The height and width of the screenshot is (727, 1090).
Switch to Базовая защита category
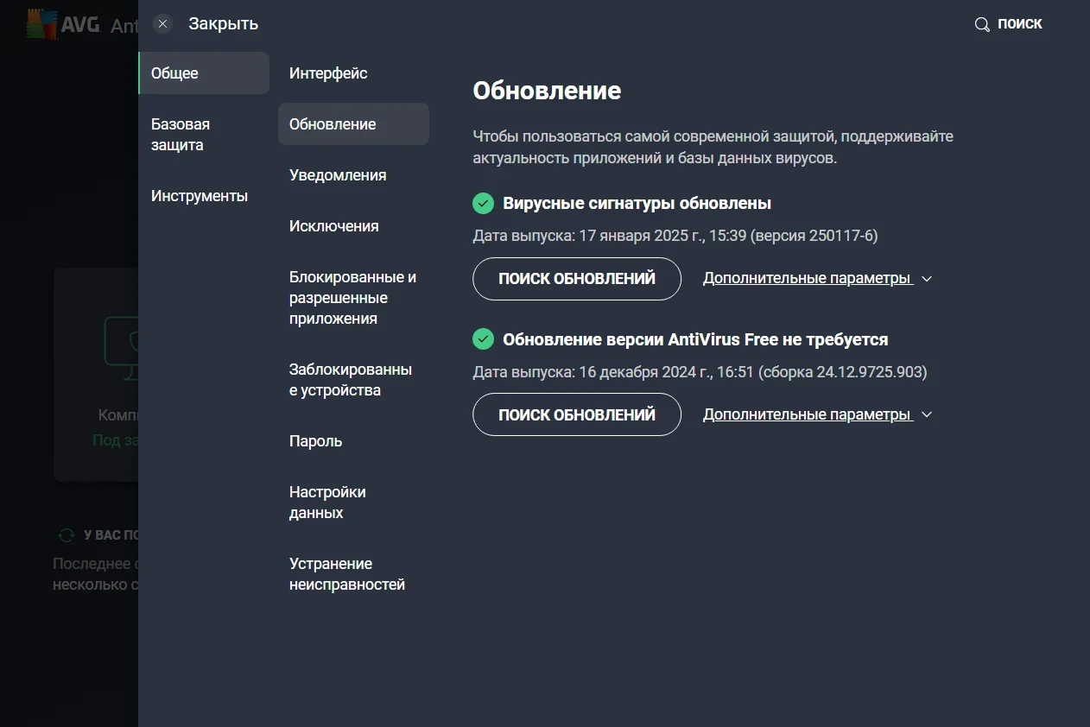click(180, 135)
